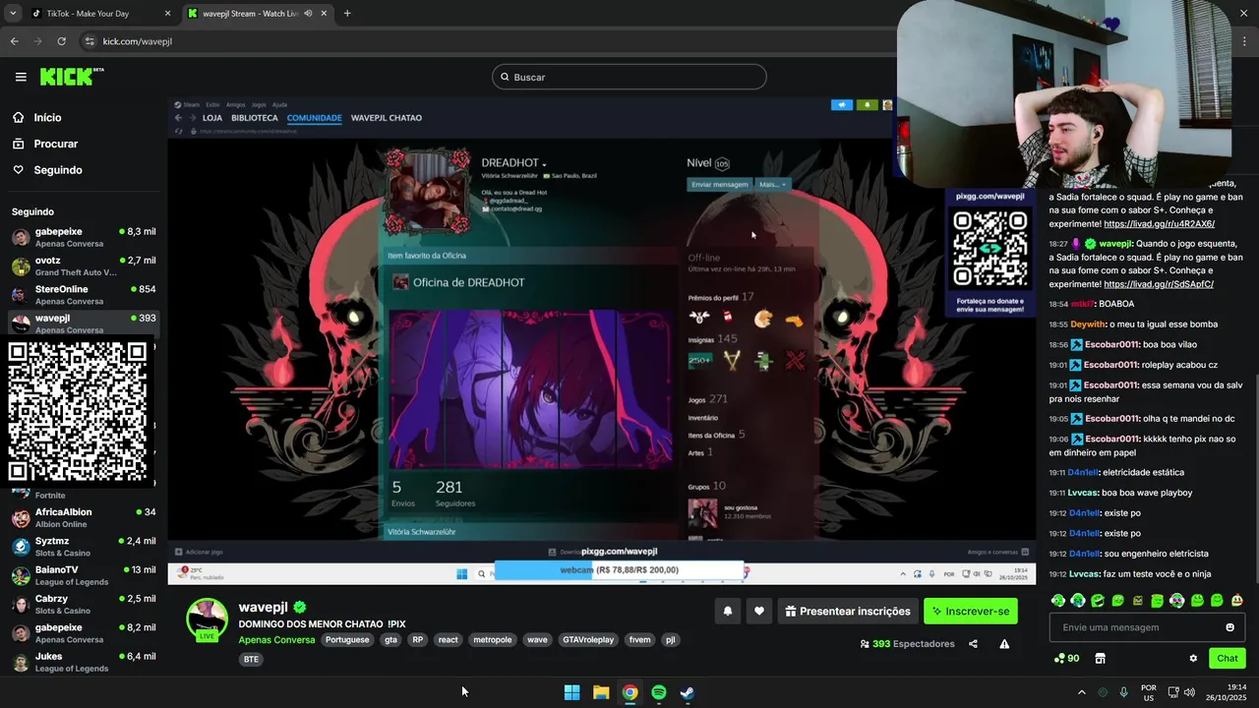Select the RP tag
This screenshot has width=1259, height=708.
pyautogui.click(x=418, y=639)
